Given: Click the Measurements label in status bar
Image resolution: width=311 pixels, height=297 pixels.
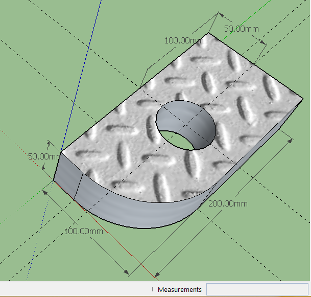Looking at the screenshot, I should pos(180,290).
